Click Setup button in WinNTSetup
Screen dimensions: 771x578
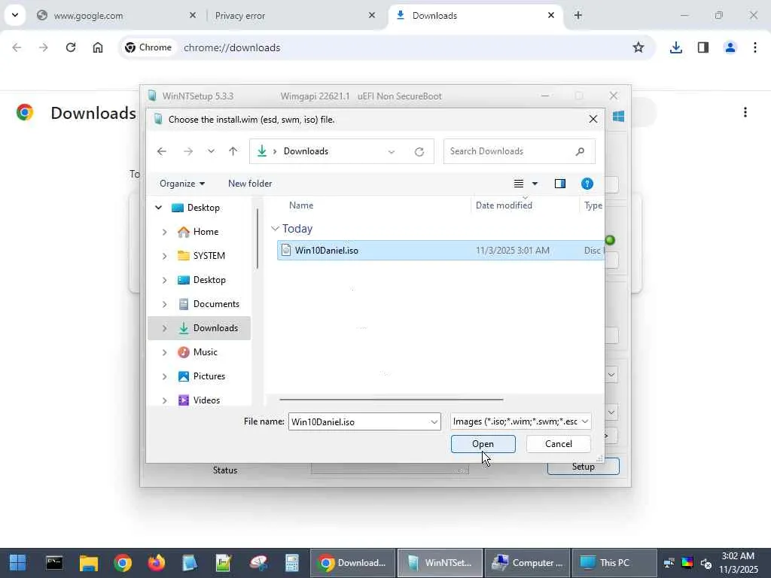click(x=584, y=467)
